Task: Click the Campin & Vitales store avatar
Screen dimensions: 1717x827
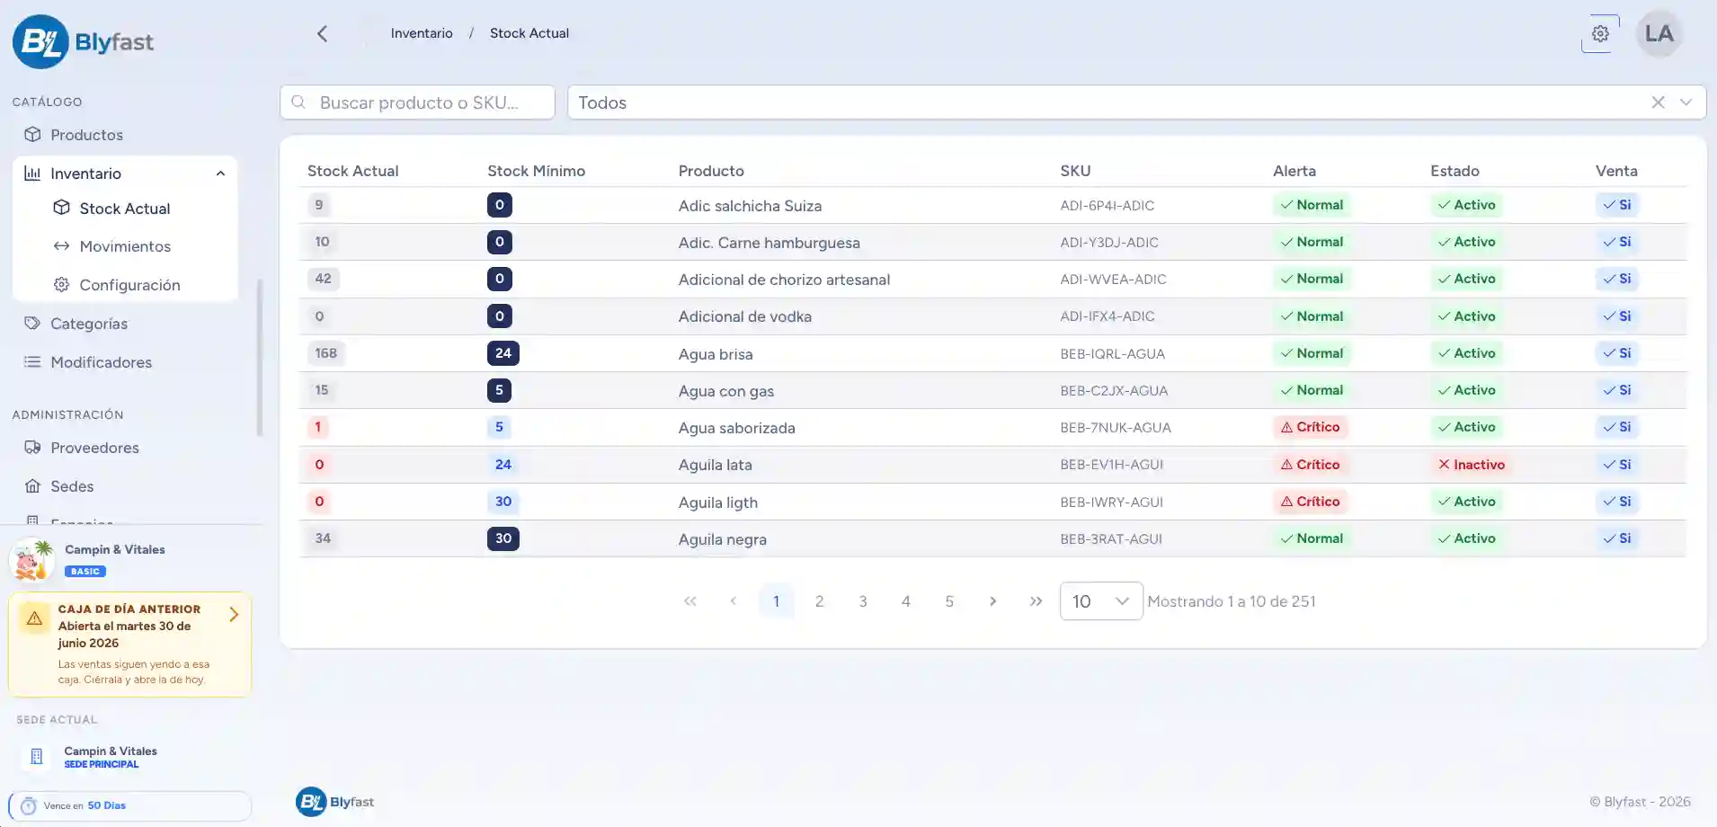Action: pyautogui.click(x=32, y=559)
